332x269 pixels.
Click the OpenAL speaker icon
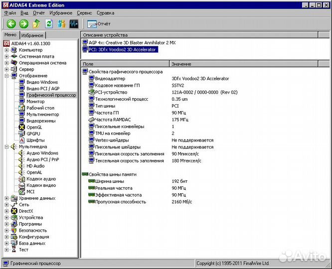[21, 172]
